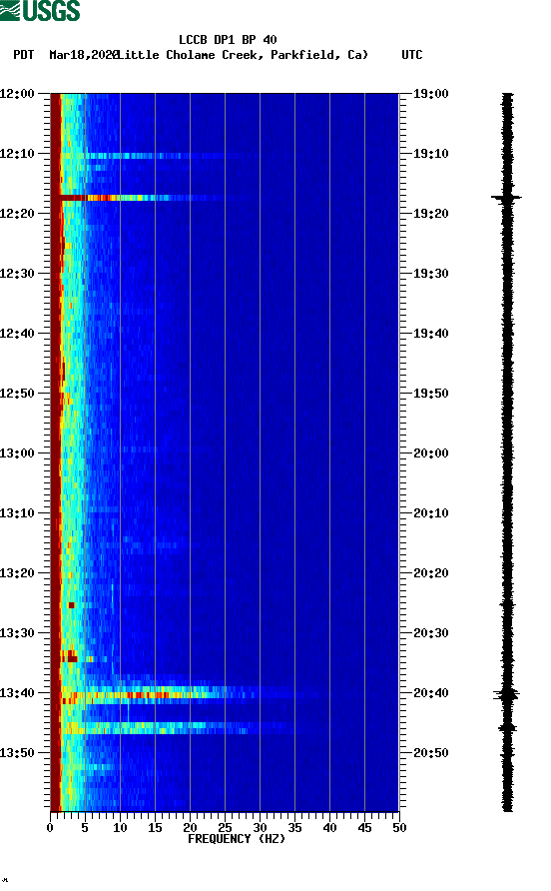This screenshot has width=551, height=891.
Task: Click the seismogram spike near 19:17 UTC
Action: pos(507,198)
